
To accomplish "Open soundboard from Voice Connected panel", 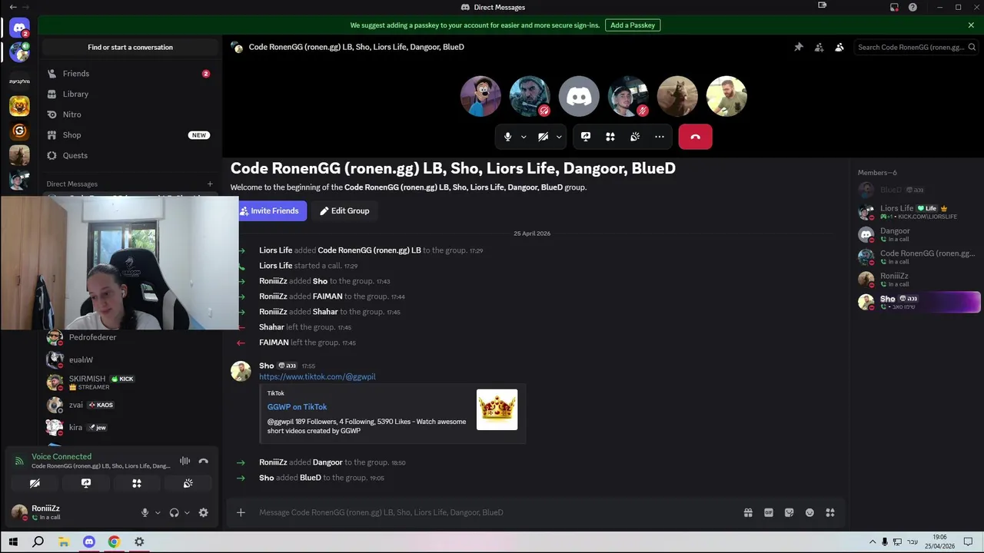I will click(x=188, y=483).
